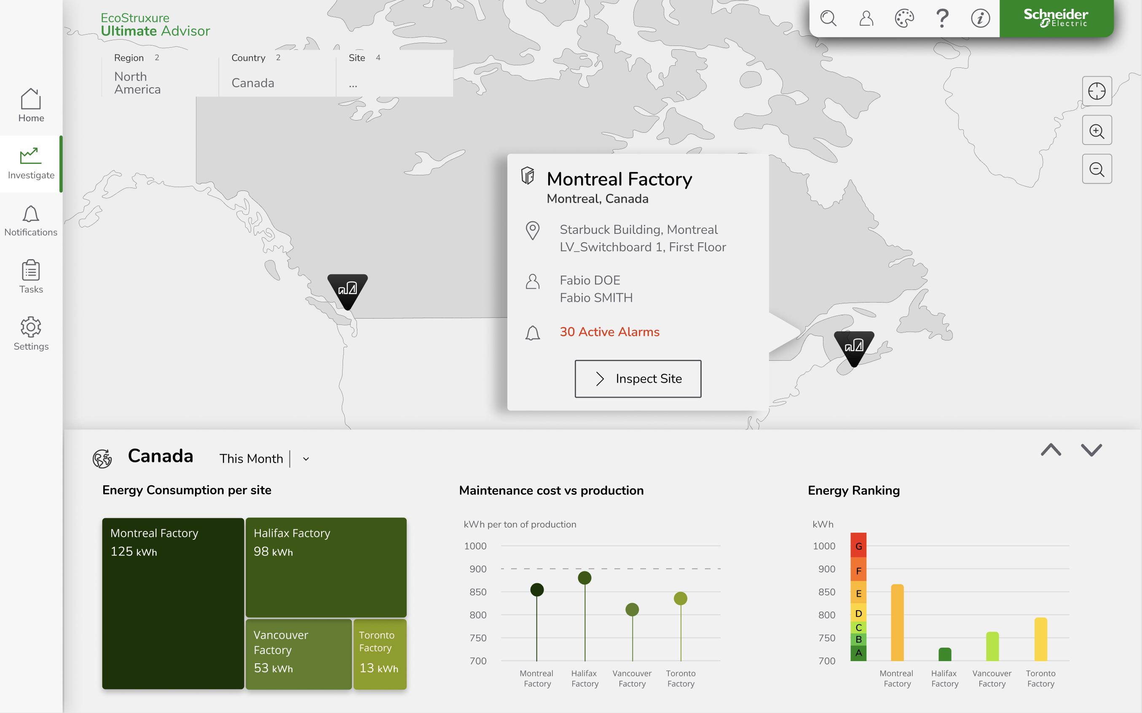Click the 30 Active Alarms link
The image size is (1142, 713).
click(x=609, y=332)
